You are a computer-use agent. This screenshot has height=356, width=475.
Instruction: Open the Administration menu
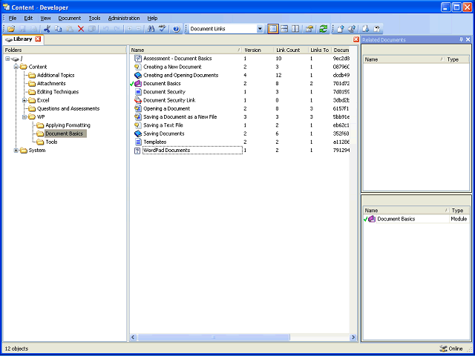coord(124,18)
